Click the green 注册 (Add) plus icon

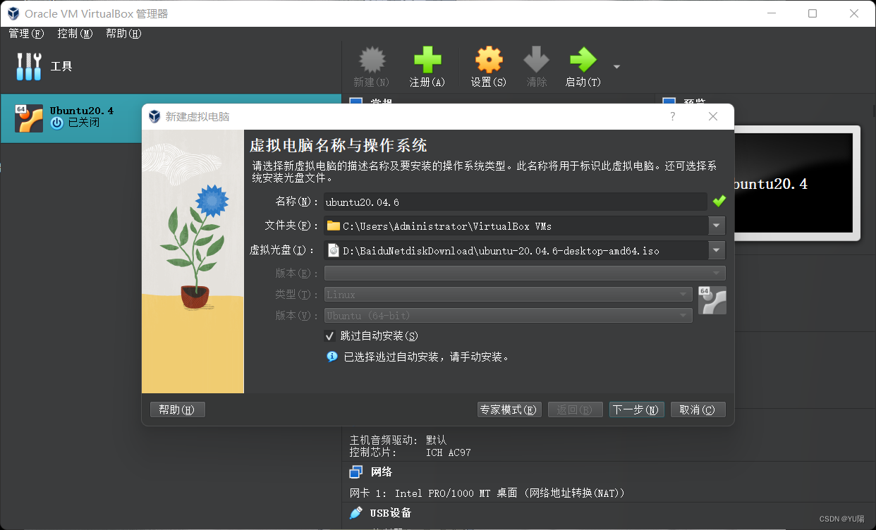coord(427,61)
